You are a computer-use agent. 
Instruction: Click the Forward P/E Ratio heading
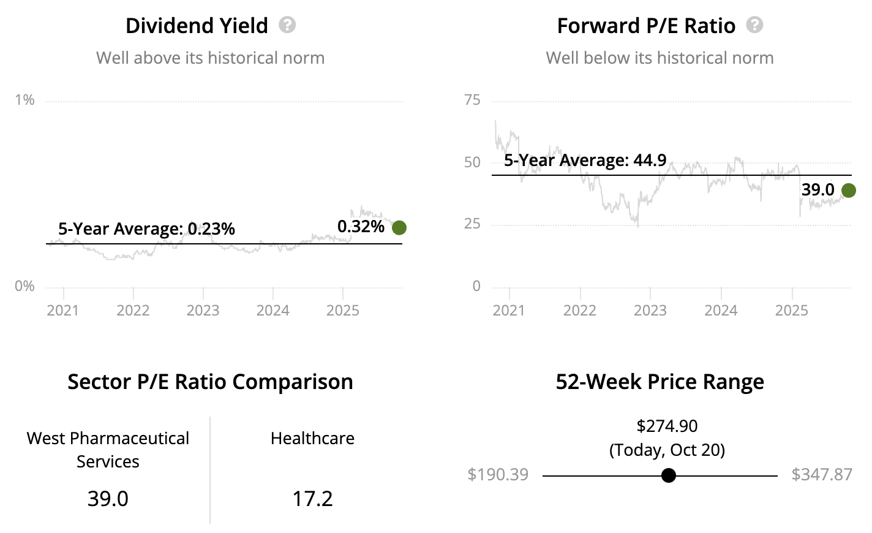click(646, 26)
